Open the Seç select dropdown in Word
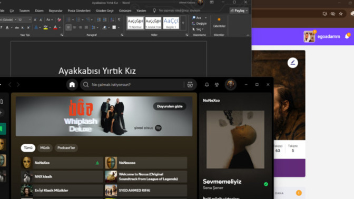Screen dimensions: 354x199 (198, 29)
